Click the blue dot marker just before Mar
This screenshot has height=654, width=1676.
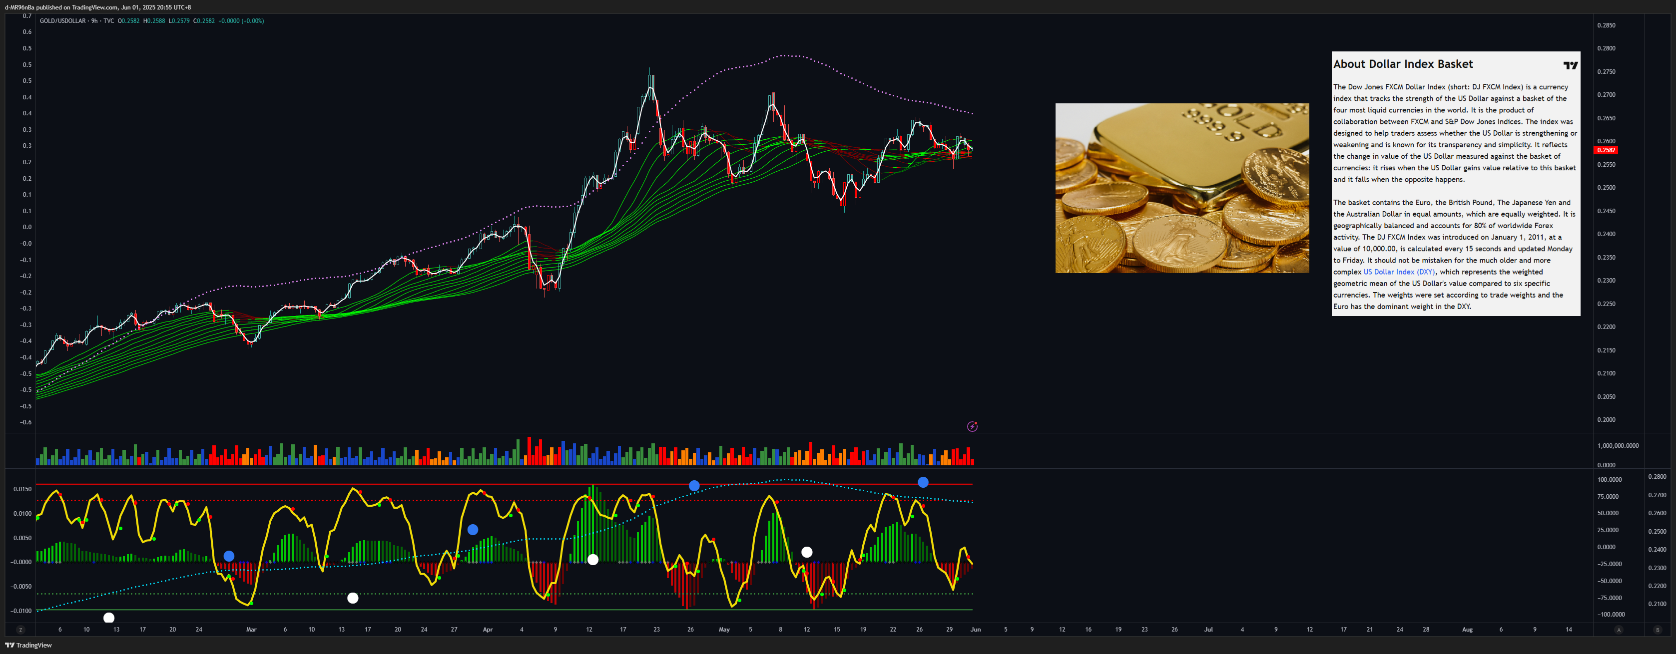(229, 556)
